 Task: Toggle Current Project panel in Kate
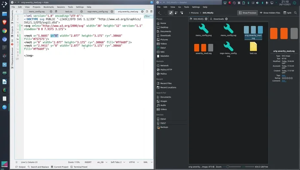tap(60, 167)
